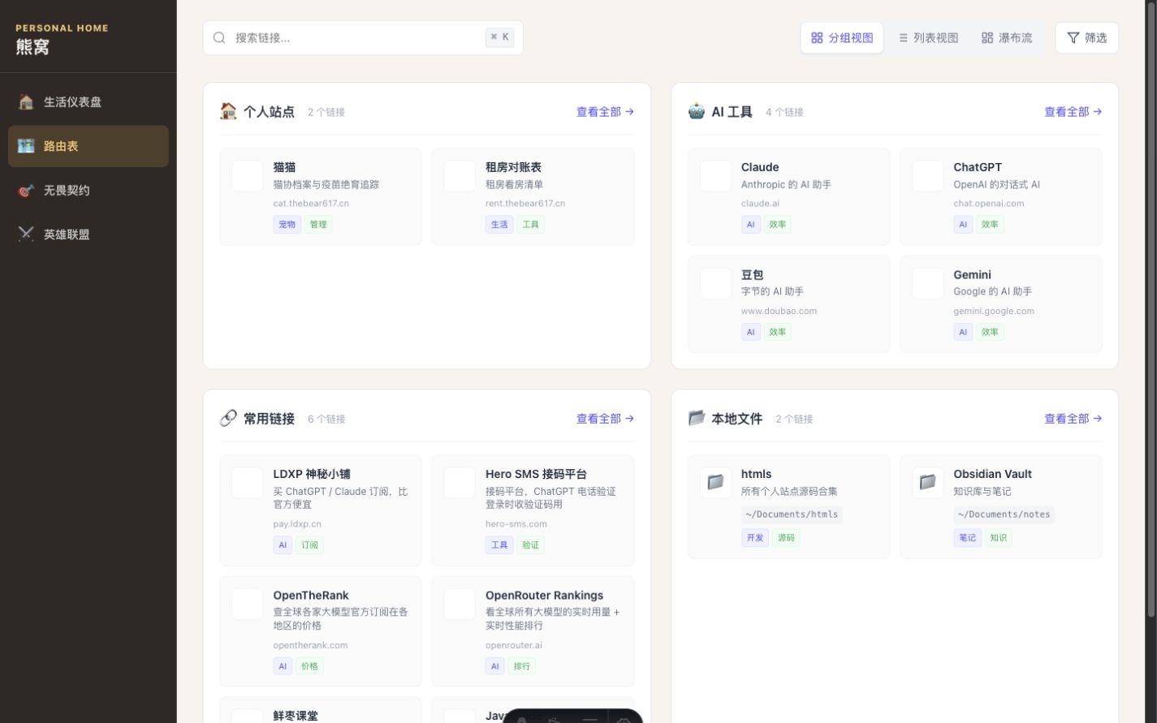Click the 验证 tag on Hero SMS card
This screenshot has width=1157, height=723.
point(530,545)
